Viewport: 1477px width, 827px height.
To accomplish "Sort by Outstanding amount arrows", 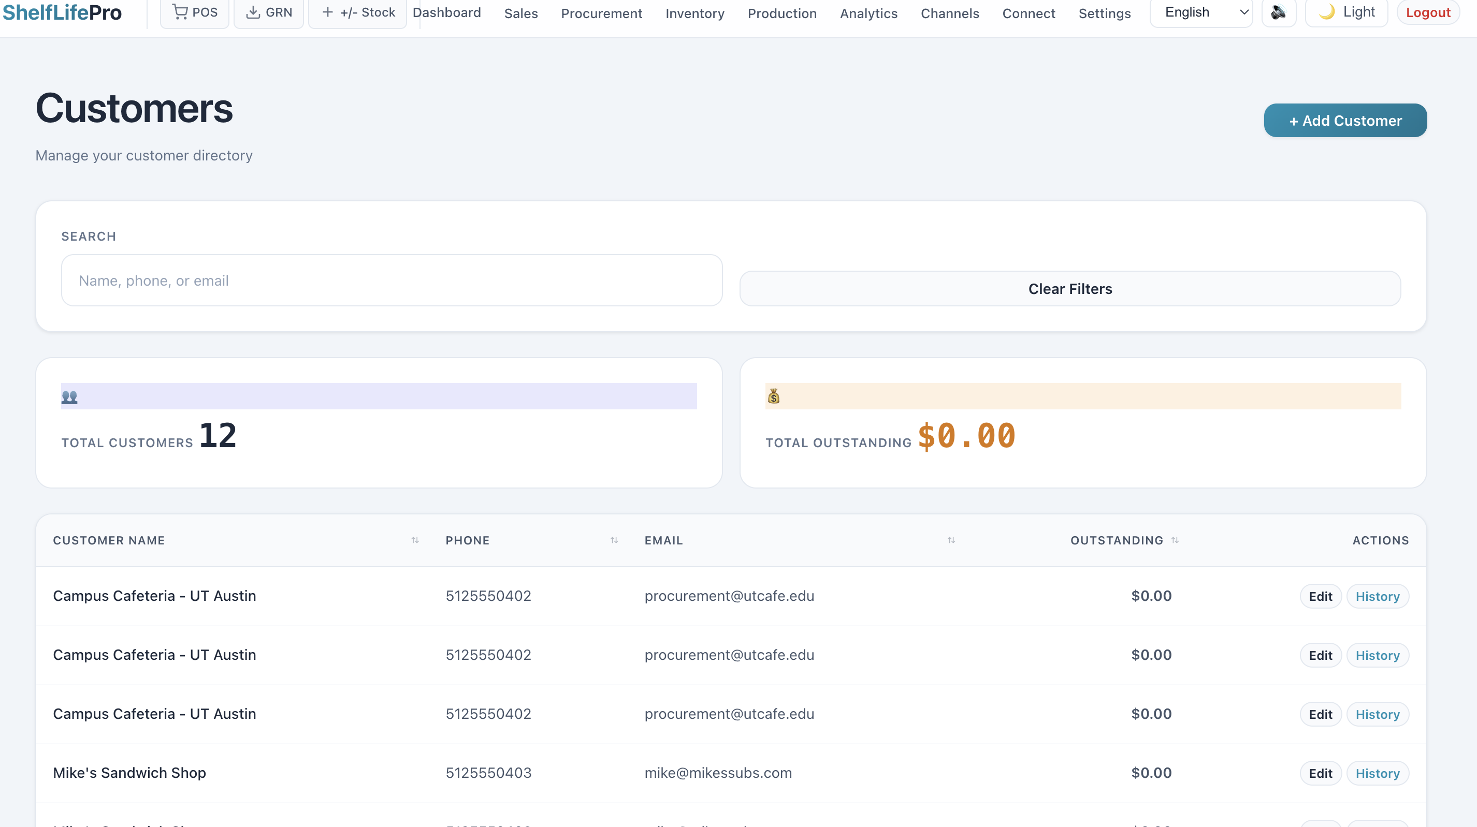I will [1175, 540].
